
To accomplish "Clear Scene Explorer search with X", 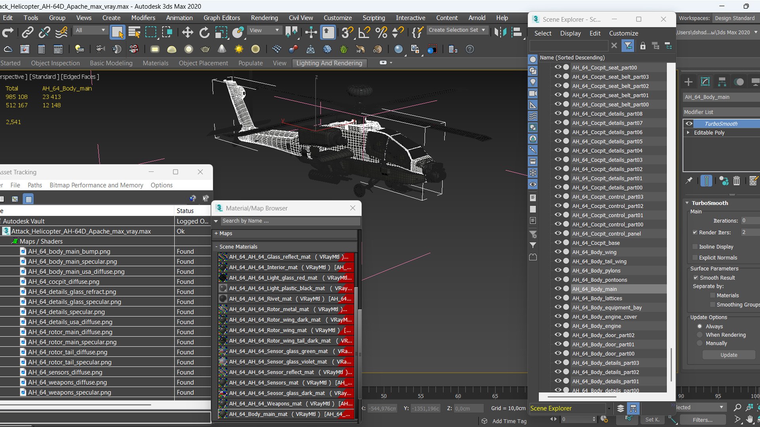I will click(x=614, y=46).
